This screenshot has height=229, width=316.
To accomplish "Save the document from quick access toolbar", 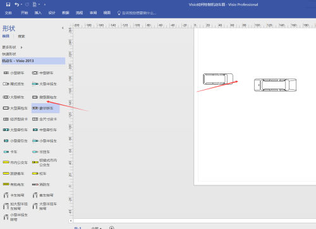I will point(8,4).
